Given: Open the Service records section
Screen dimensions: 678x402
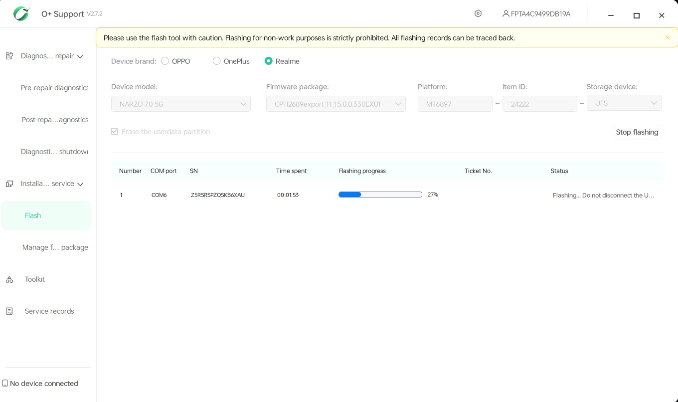Looking at the screenshot, I should point(49,311).
